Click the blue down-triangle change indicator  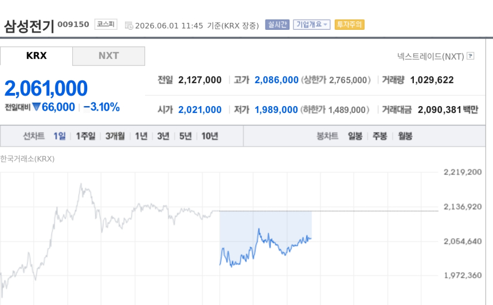tap(37, 107)
